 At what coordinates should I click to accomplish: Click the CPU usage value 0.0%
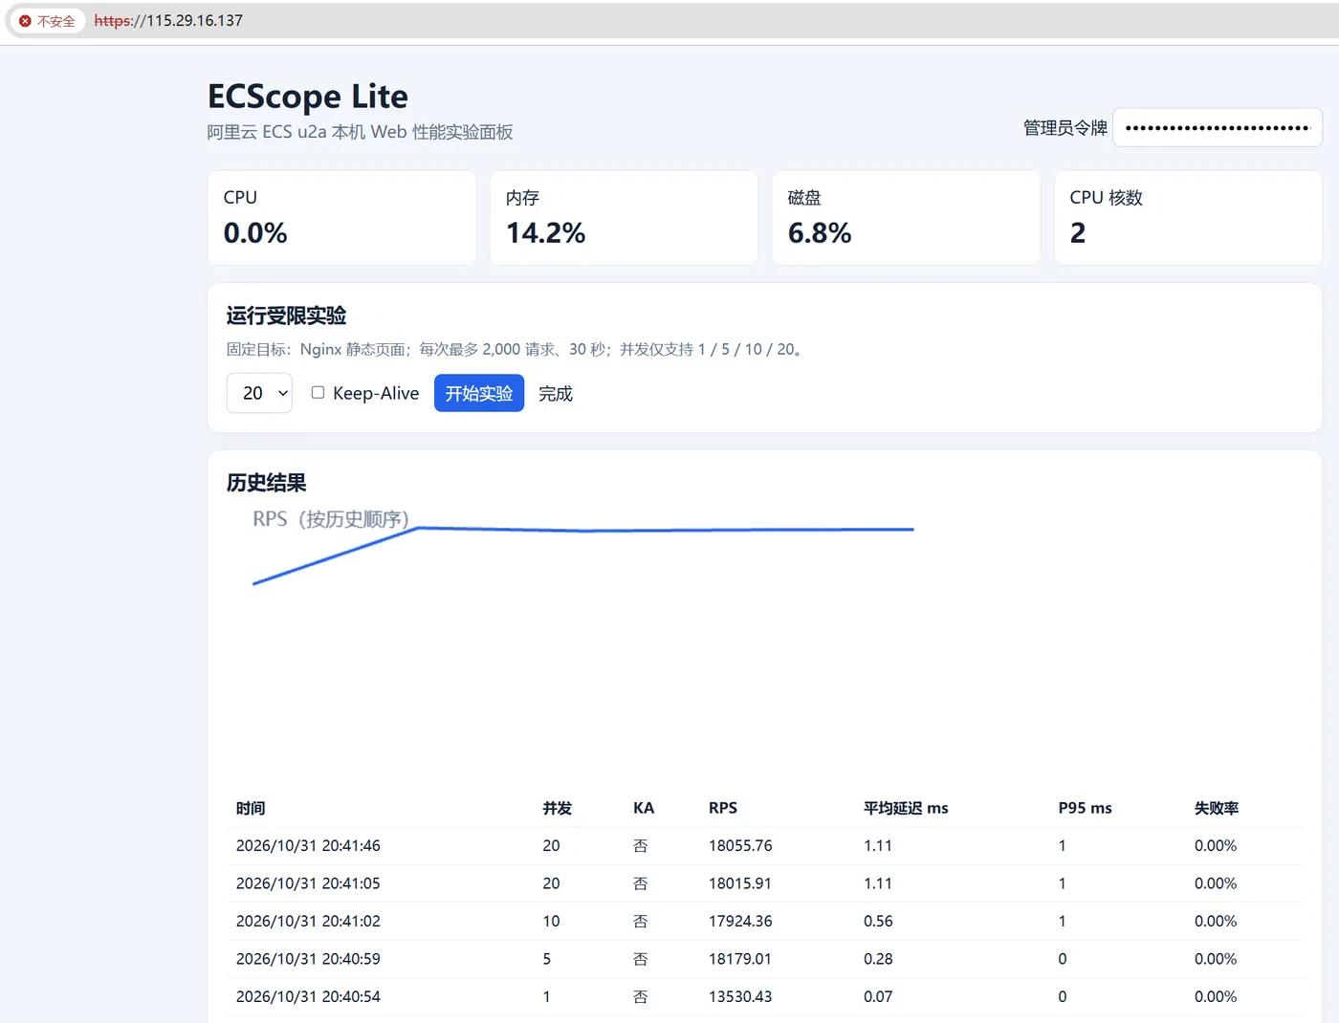tap(255, 232)
